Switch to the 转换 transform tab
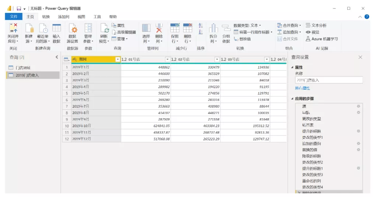 [x=46, y=17]
